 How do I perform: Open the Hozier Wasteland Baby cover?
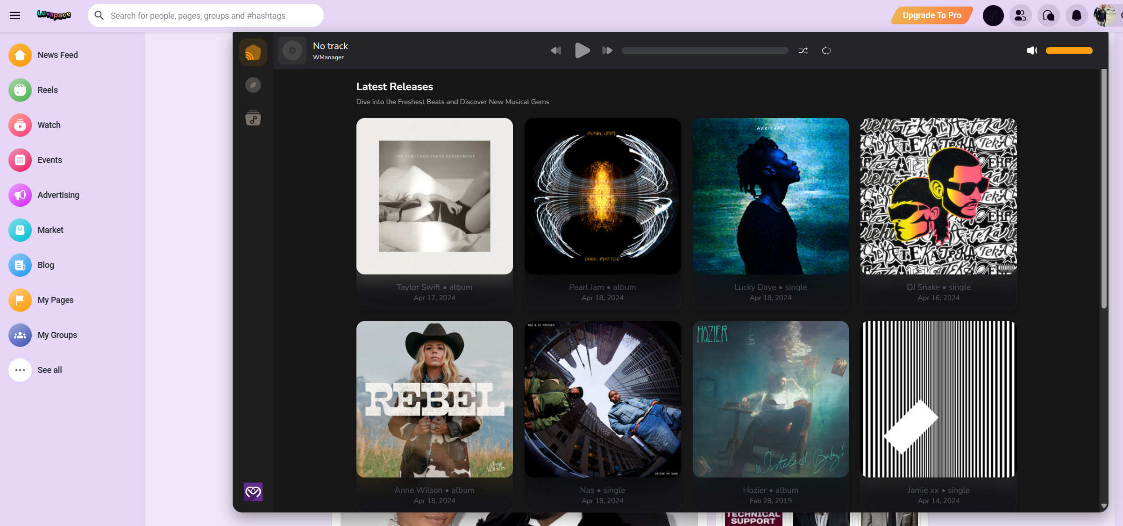[x=771, y=399]
